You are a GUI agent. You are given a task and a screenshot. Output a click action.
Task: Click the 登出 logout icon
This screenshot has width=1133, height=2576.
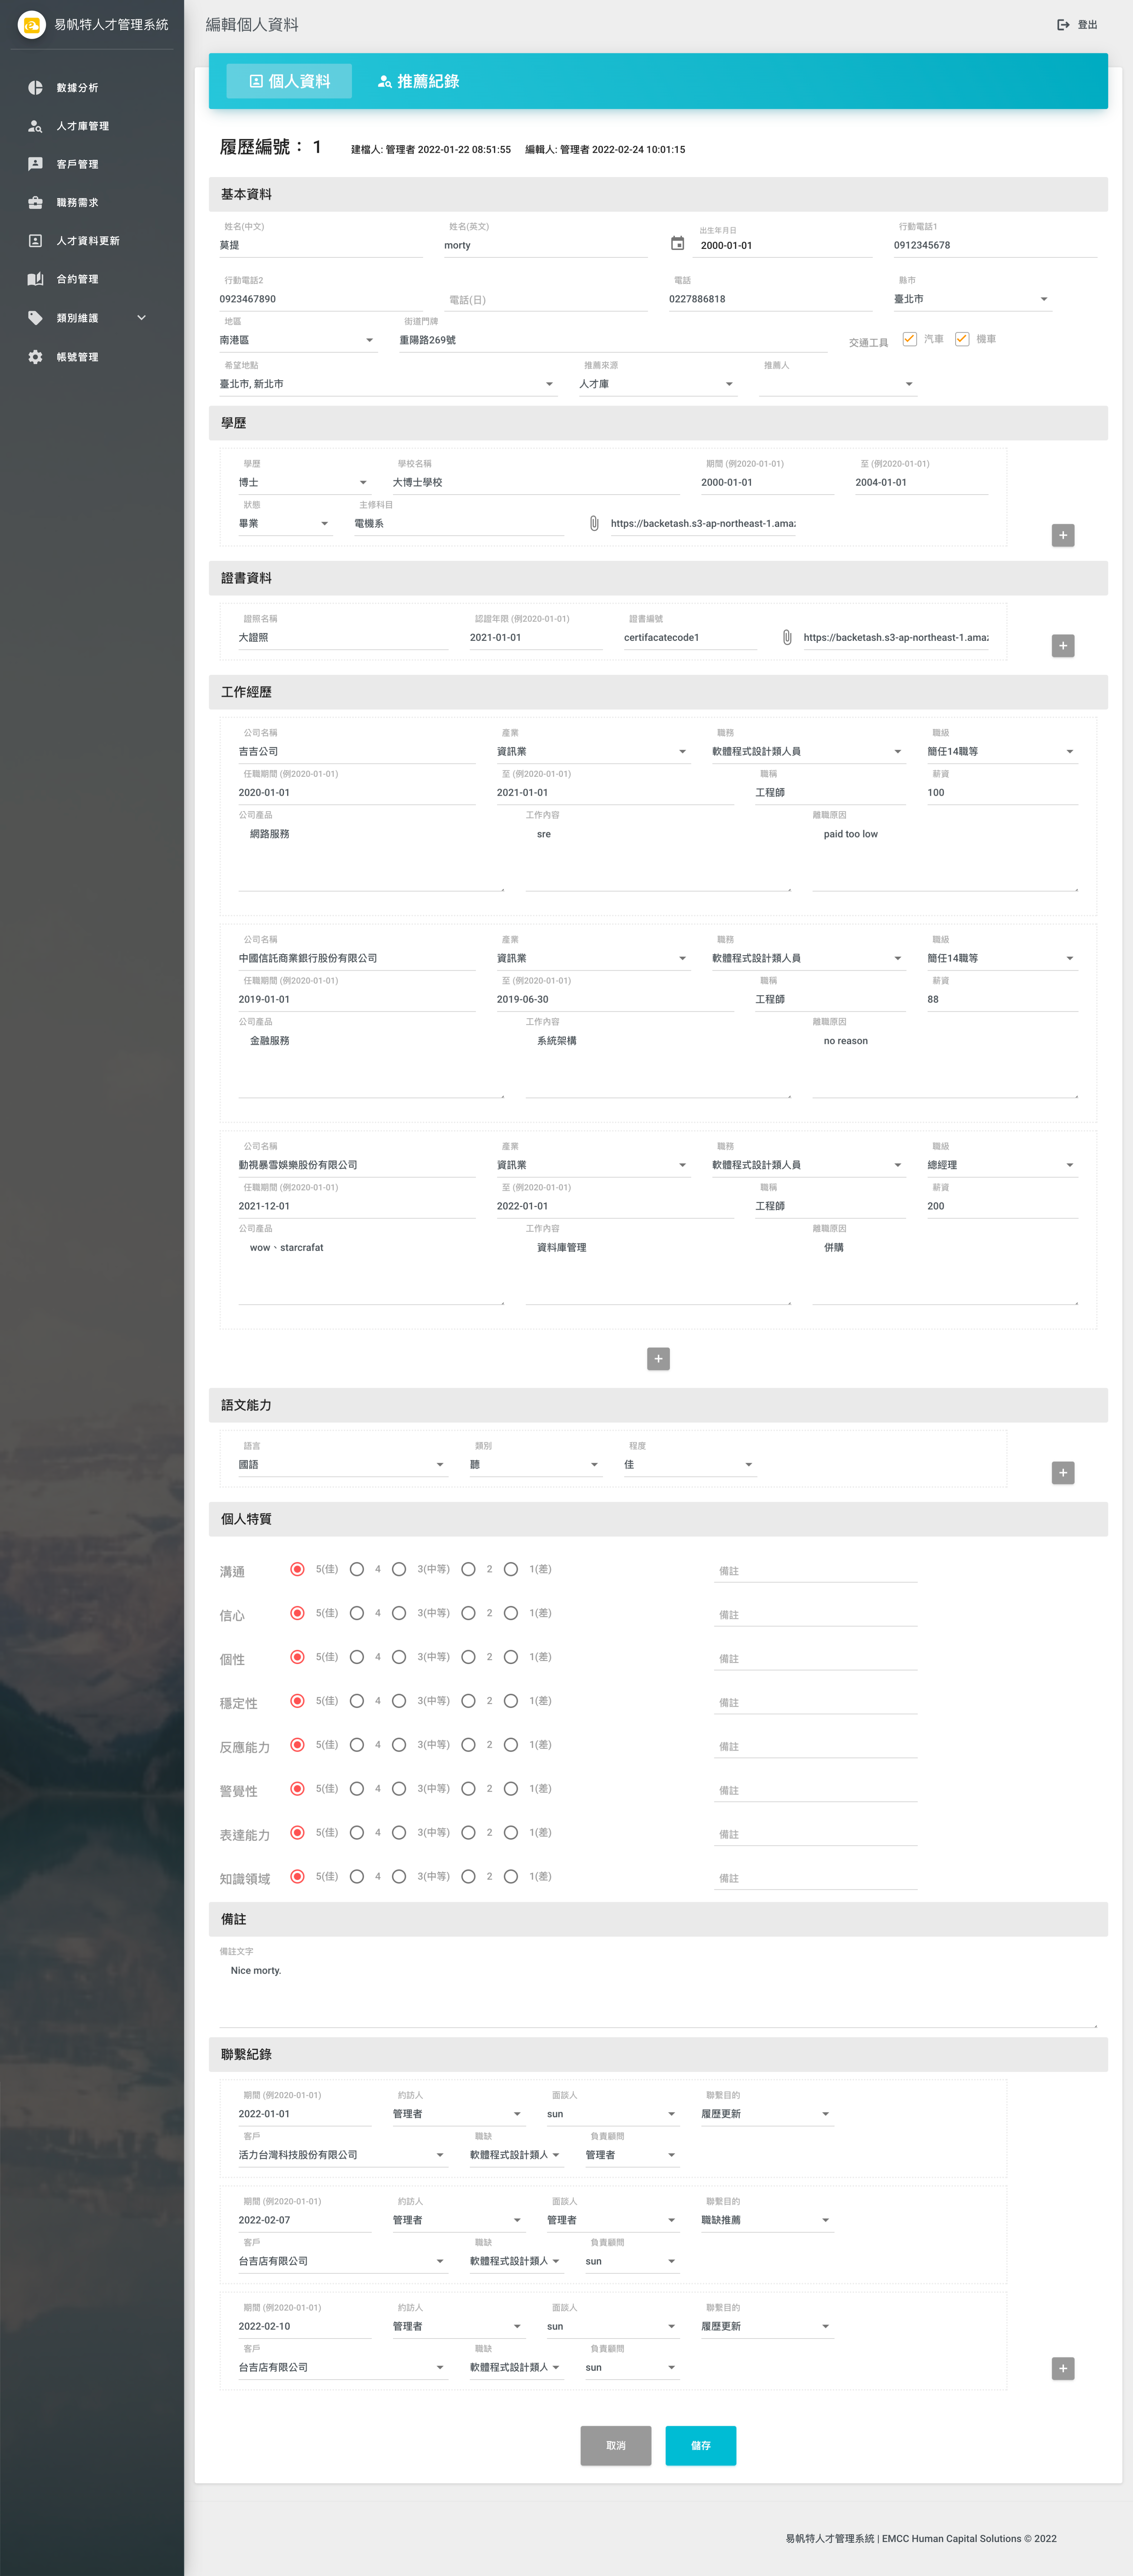pos(1063,25)
